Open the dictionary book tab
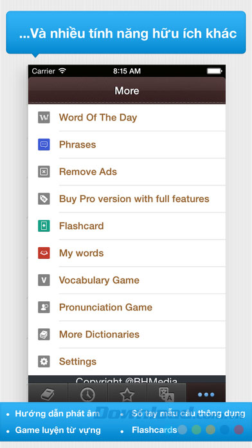252x448 pixels. tap(48, 394)
